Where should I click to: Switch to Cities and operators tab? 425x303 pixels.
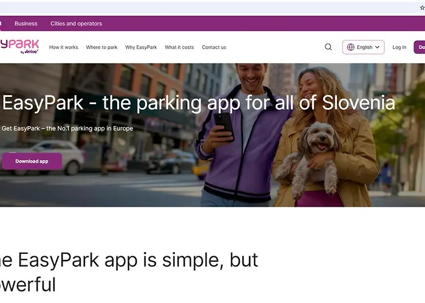pyautogui.click(x=76, y=24)
